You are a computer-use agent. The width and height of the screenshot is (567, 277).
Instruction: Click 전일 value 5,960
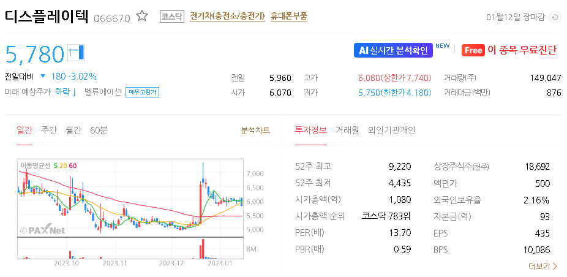point(280,78)
